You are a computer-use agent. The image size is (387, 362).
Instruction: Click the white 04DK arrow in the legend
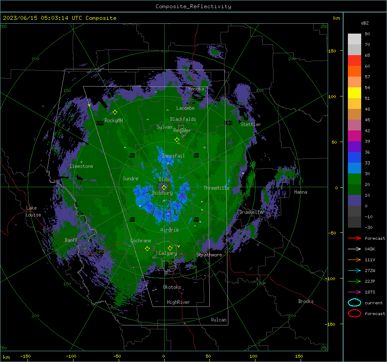click(354, 249)
